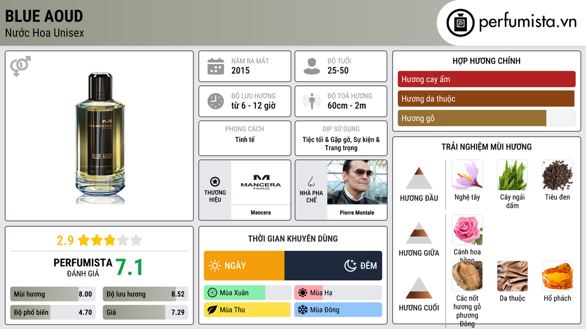Click the Hương đầu pyramid icon
The image size is (586, 329).
[x=419, y=178]
